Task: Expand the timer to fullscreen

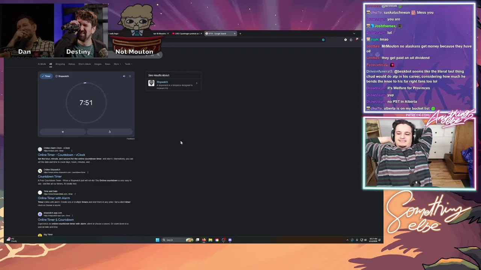Action: tap(130, 76)
